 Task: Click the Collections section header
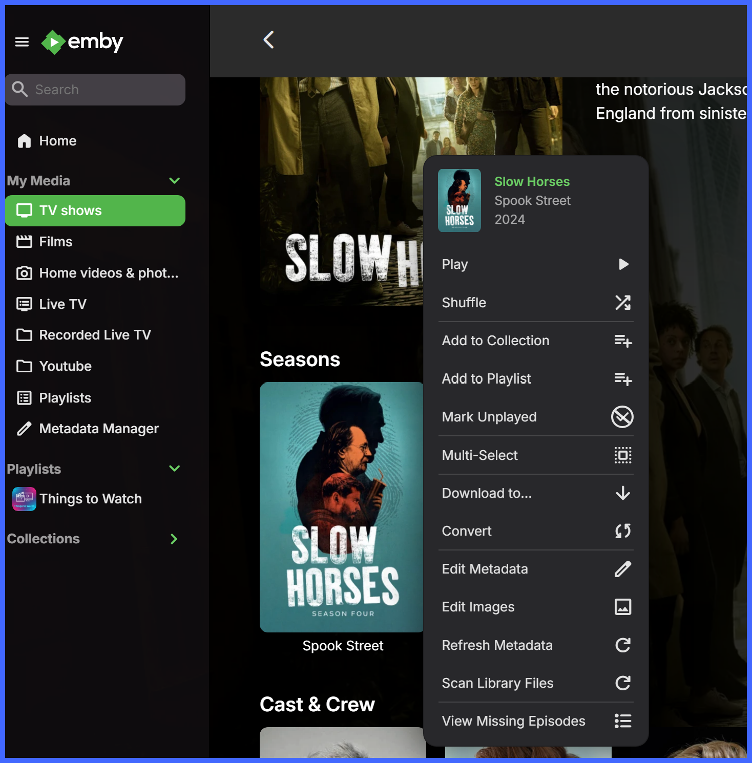[x=43, y=539]
